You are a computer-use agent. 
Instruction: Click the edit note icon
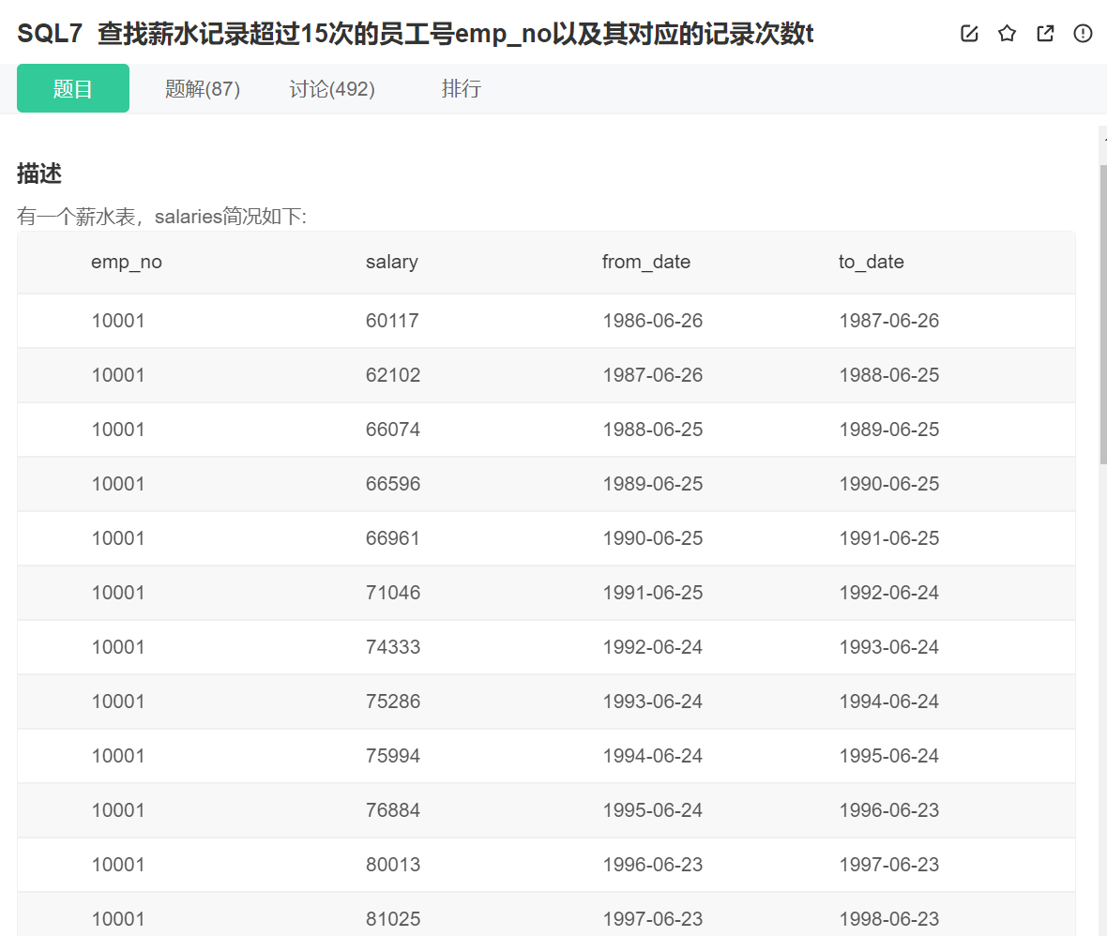point(969,33)
